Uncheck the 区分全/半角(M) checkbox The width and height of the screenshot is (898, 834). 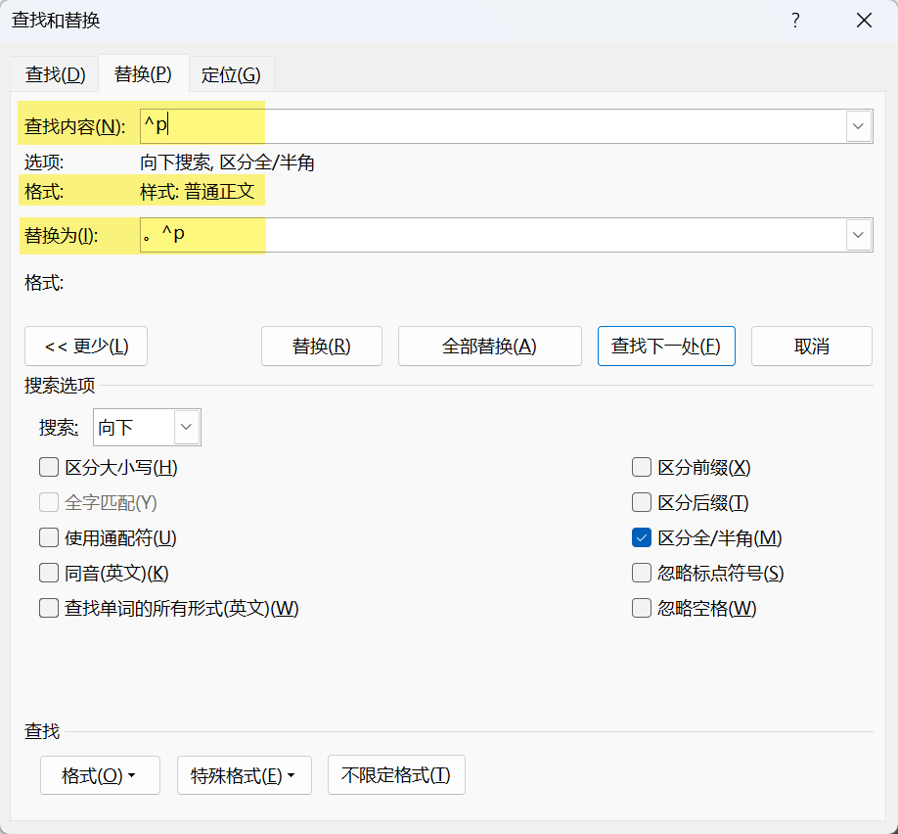click(x=642, y=537)
